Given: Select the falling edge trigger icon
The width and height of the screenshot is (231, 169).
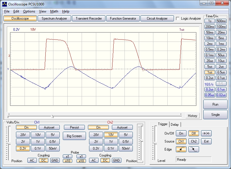Looking at the screenshot, I should (x=194, y=149).
